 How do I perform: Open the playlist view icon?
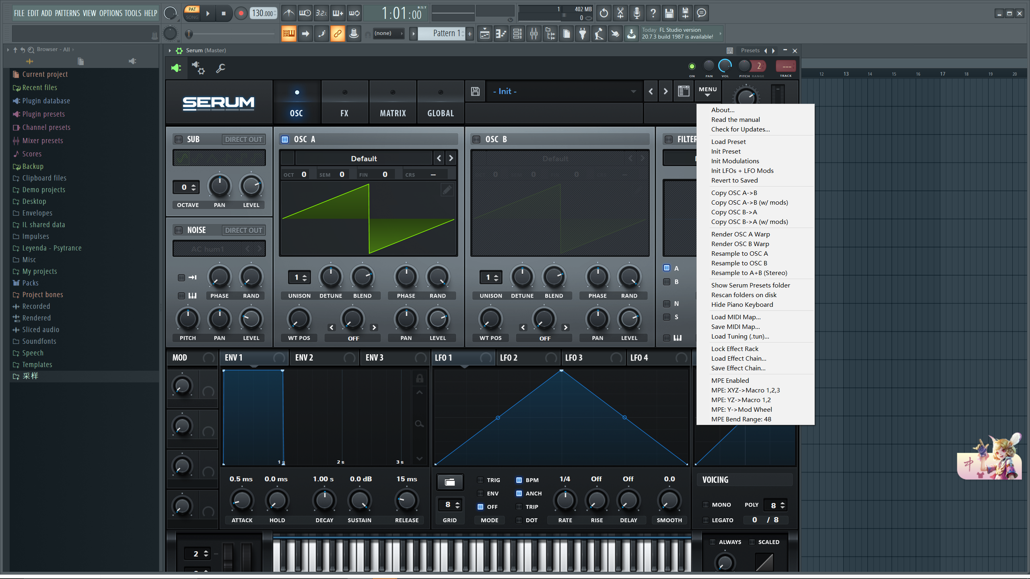point(485,34)
